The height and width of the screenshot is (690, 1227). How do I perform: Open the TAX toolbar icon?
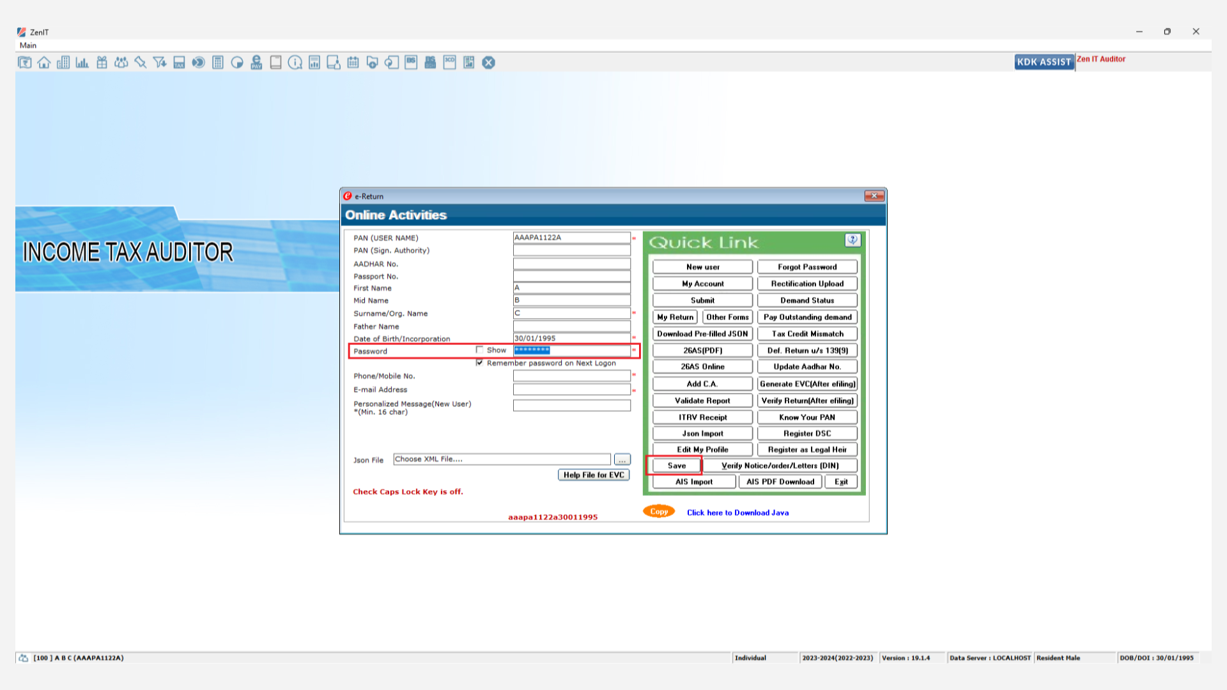tap(179, 63)
